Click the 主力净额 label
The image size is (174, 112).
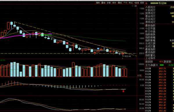coord(150,65)
